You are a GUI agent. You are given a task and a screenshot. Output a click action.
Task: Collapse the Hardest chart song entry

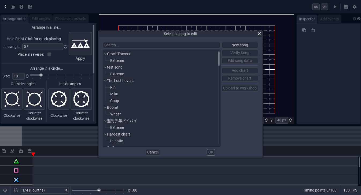(x=105, y=134)
